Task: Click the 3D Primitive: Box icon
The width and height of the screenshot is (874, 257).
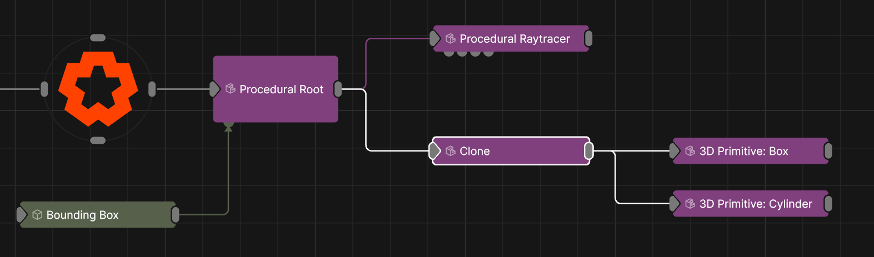Action: point(690,151)
